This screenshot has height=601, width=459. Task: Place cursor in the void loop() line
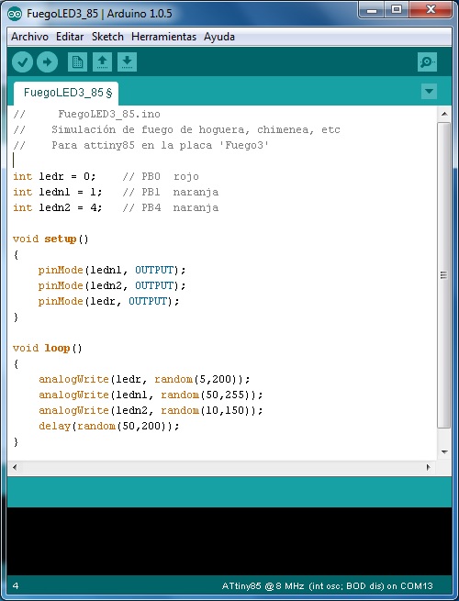(x=47, y=348)
